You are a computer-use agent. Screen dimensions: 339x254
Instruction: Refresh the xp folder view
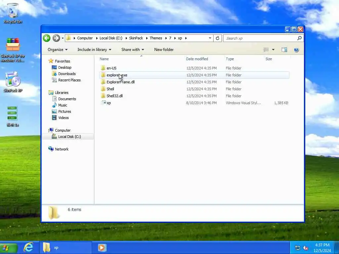click(218, 38)
